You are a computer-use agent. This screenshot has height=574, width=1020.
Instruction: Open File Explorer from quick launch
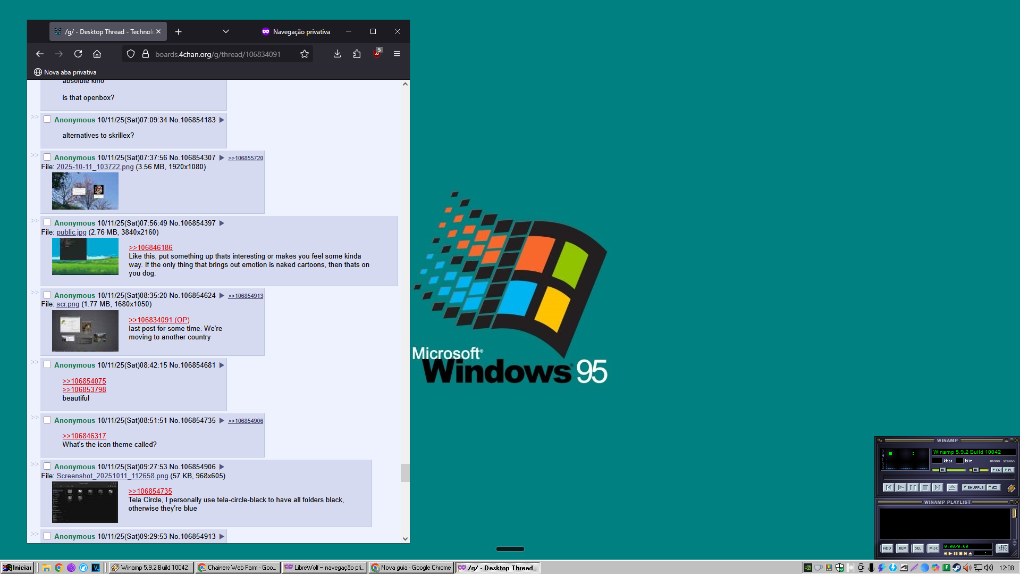tap(46, 568)
